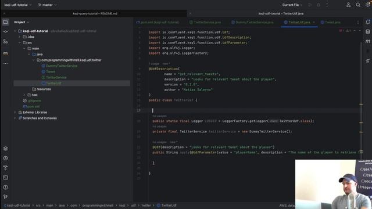
Task: Open the Notifications bell panel
Action: click(367, 22)
